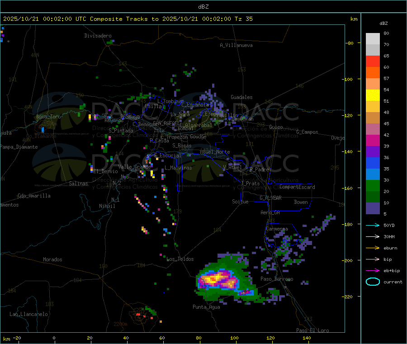Viewport: 407px width, 344px height.
Task: Click the S_Pintada map label
Action: click(121, 131)
